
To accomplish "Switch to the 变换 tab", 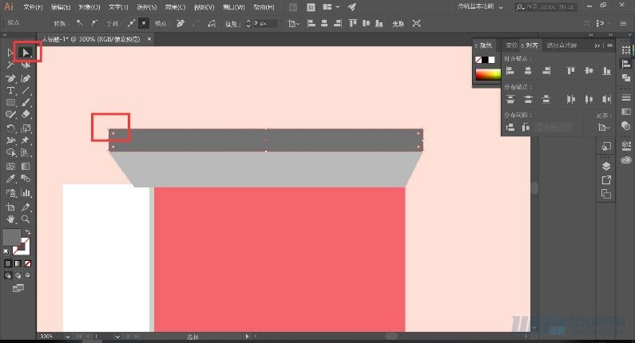I will point(511,46).
